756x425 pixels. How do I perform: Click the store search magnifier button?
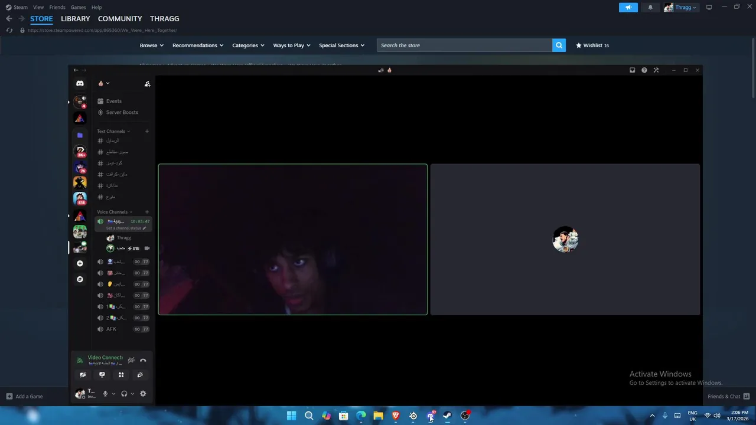point(559,45)
